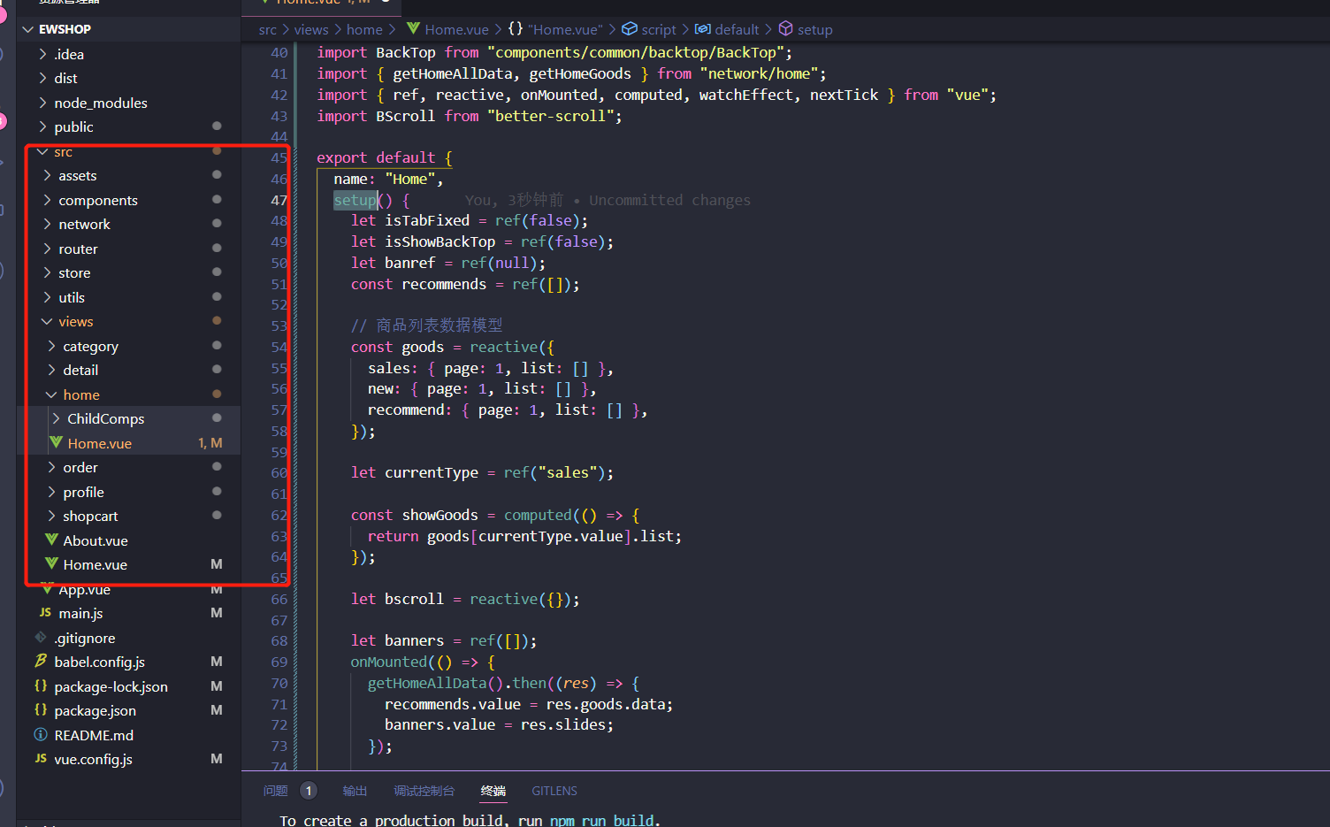
Task: Expand the profile folder
Action: point(83,493)
